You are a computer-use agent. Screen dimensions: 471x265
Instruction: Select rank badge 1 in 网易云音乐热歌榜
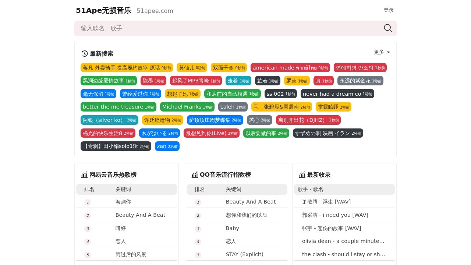pos(88,202)
